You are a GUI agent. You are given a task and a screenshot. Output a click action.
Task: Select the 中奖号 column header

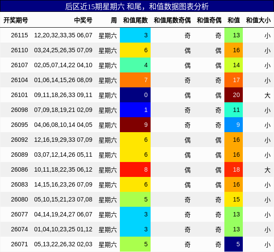83,20
